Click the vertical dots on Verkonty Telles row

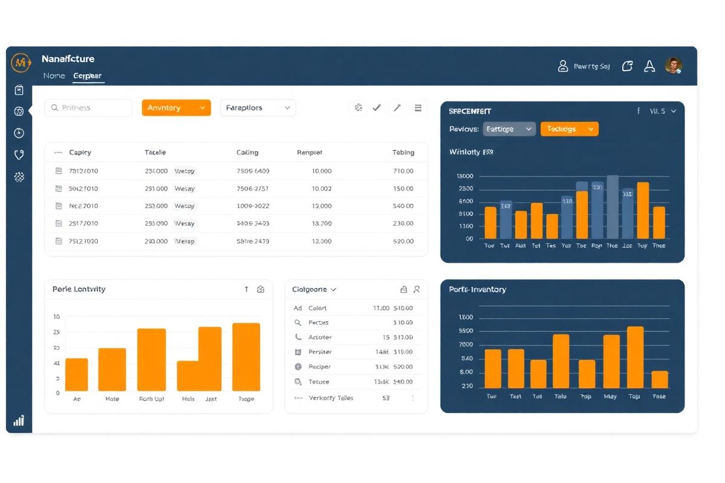(413, 398)
